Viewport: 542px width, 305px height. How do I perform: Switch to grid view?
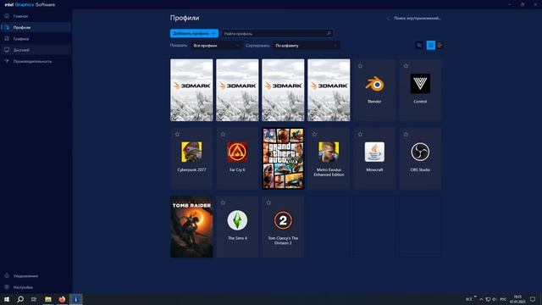431,45
